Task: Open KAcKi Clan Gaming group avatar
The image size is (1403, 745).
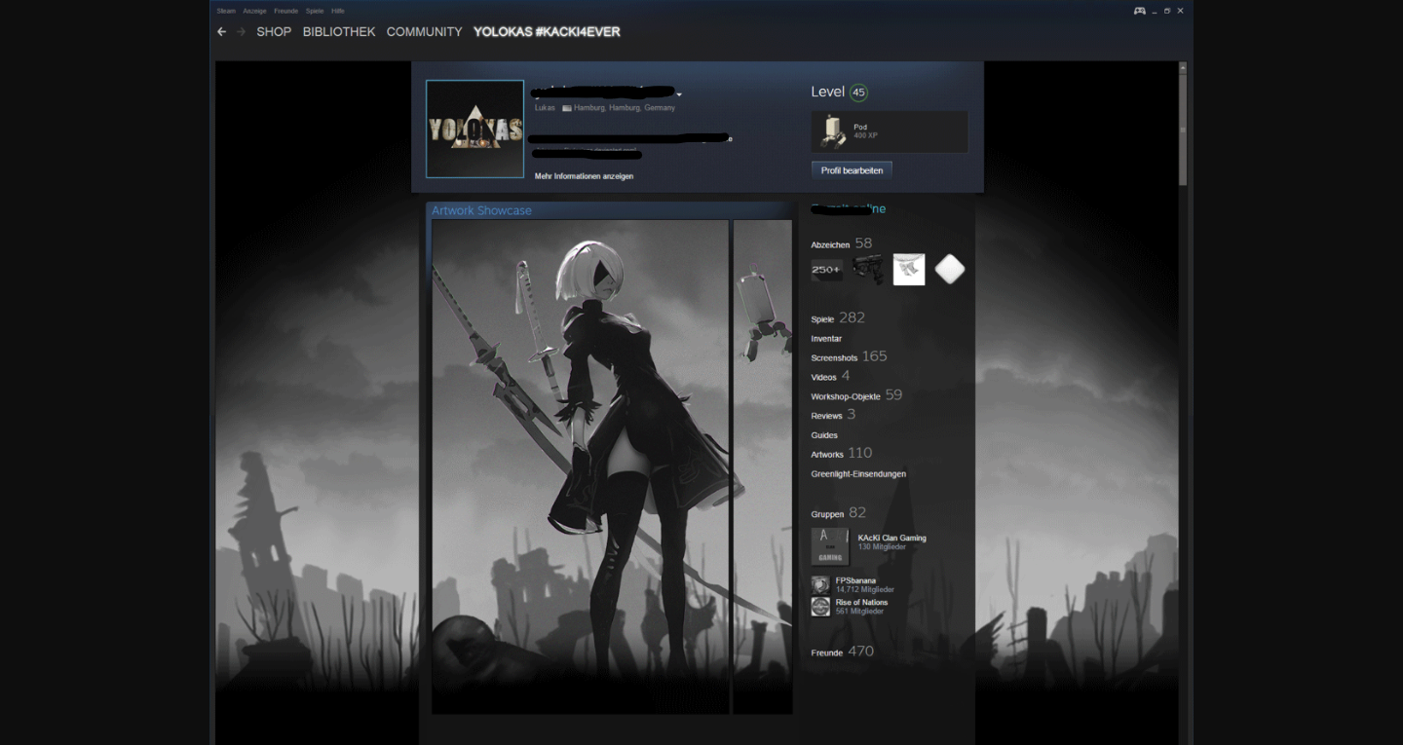Action: [x=830, y=547]
